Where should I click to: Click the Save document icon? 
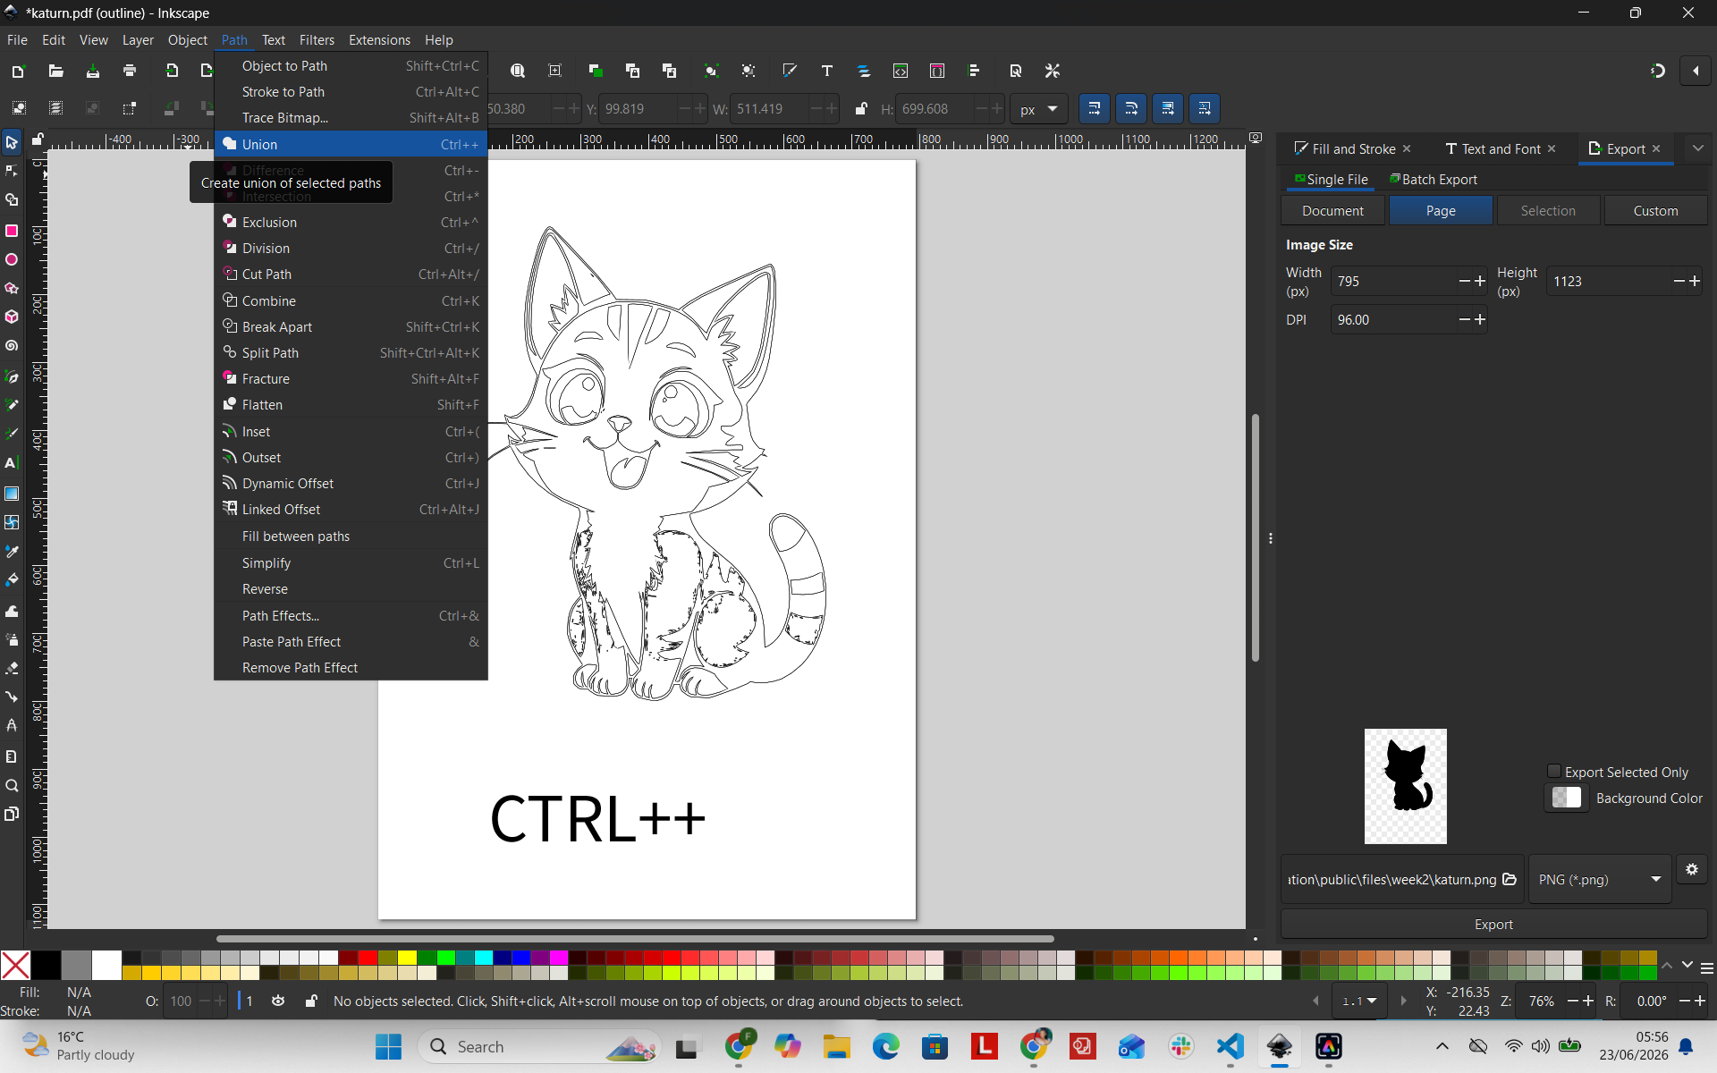(92, 71)
